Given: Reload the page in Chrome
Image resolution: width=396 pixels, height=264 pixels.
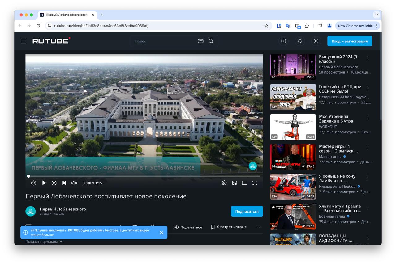Looking at the screenshot, I should click(x=38, y=26).
